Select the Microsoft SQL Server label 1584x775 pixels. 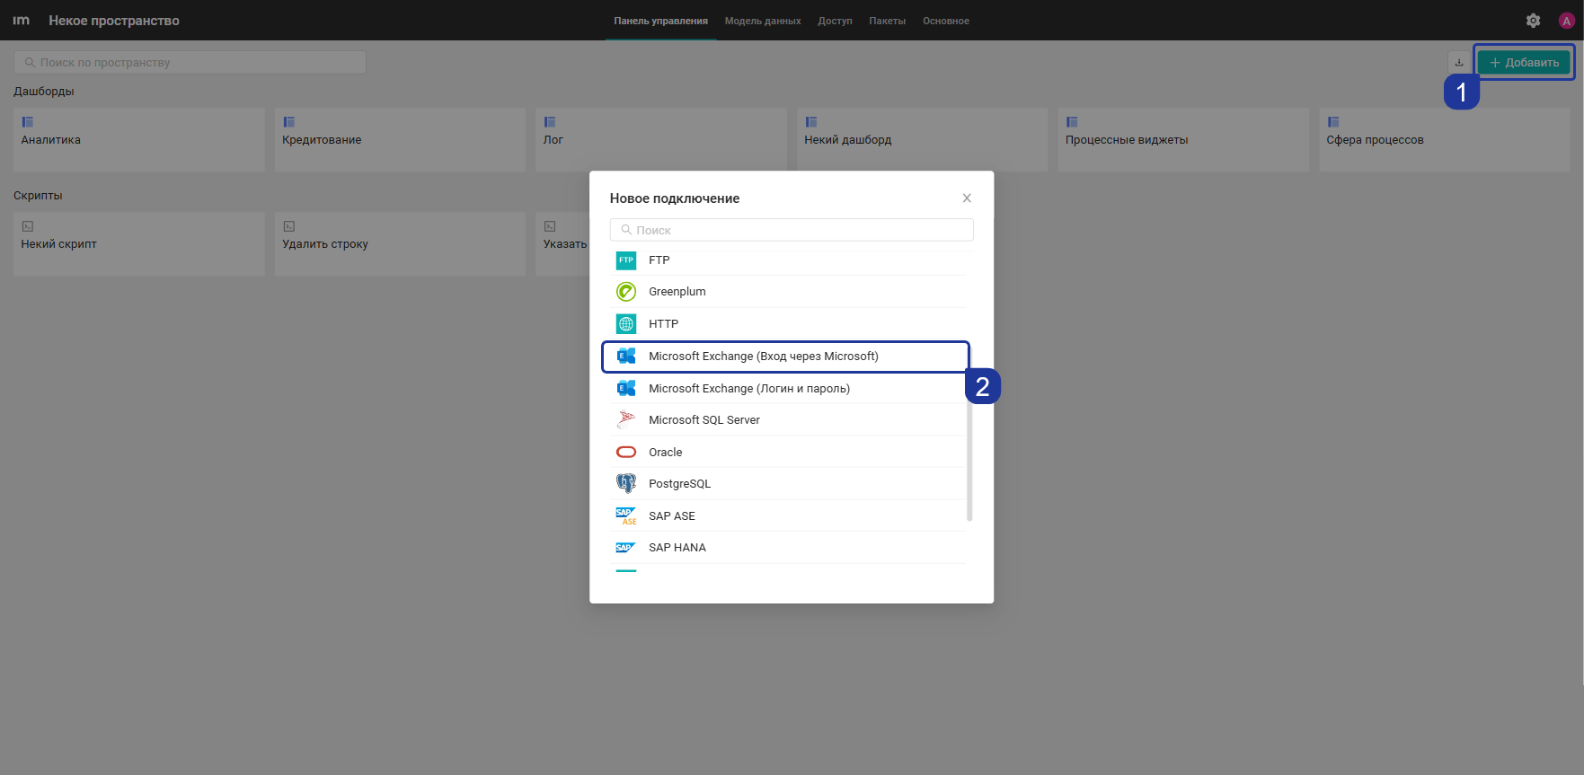(704, 420)
